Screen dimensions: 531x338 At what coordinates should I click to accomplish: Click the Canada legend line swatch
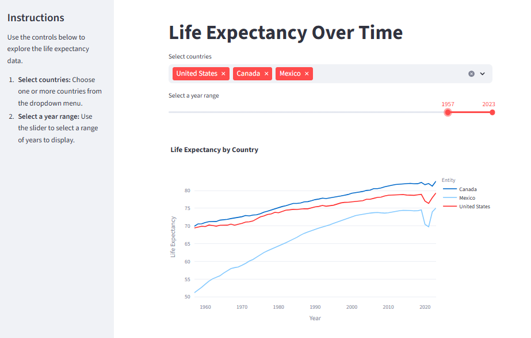[x=450, y=189]
